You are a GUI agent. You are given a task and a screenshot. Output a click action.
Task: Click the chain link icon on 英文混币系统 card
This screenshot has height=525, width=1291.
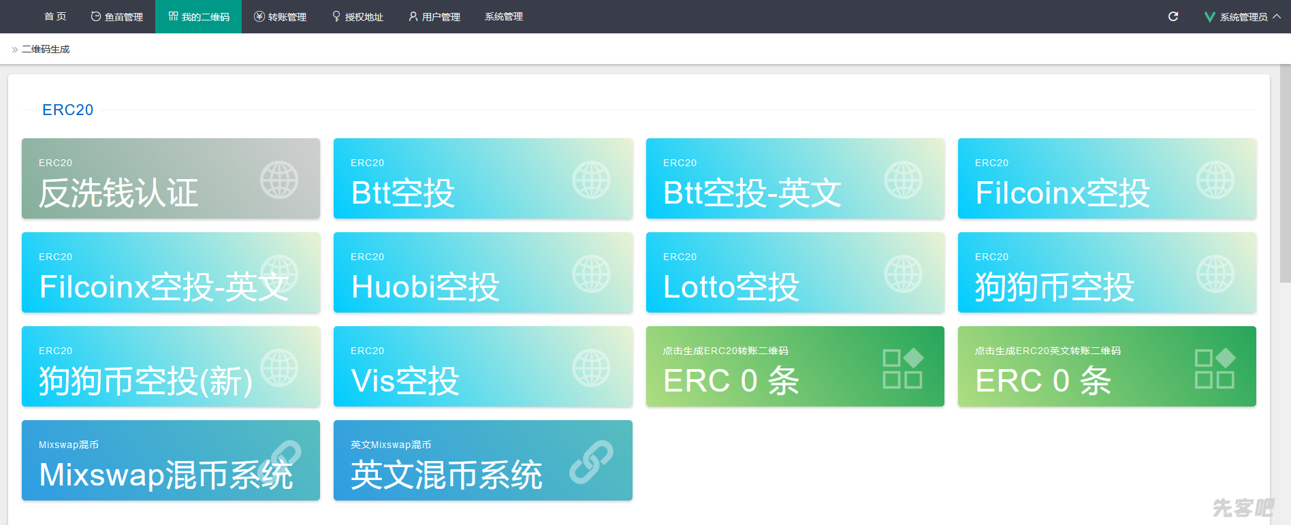pyautogui.click(x=590, y=462)
